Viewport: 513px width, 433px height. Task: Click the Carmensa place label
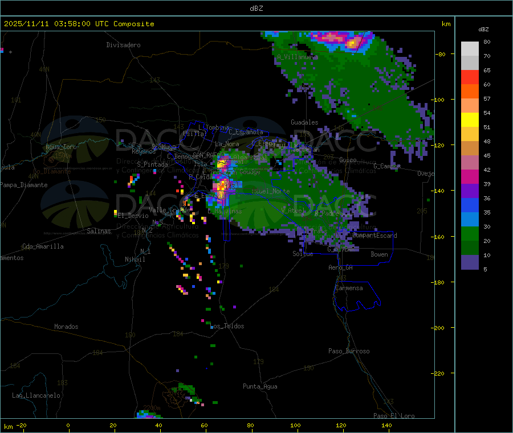click(x=349, y=288)
